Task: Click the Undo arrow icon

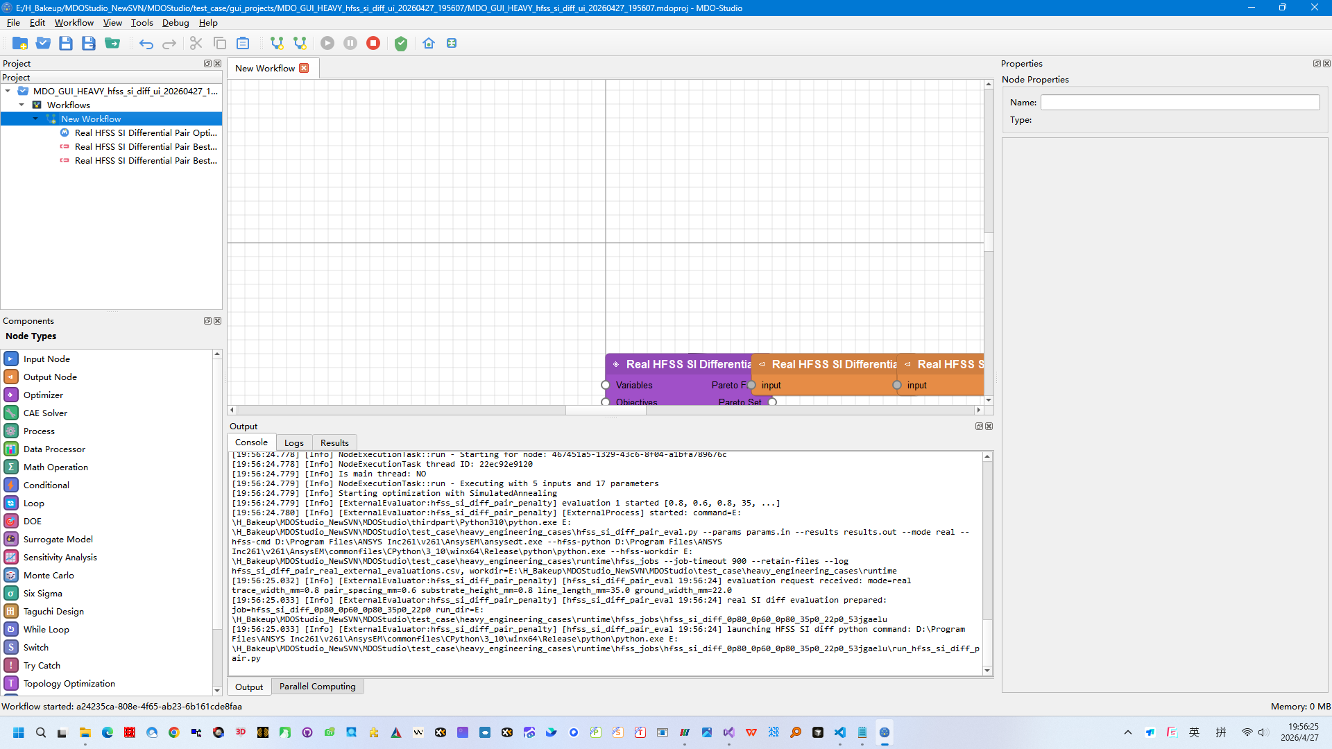Action: point(146,43)
